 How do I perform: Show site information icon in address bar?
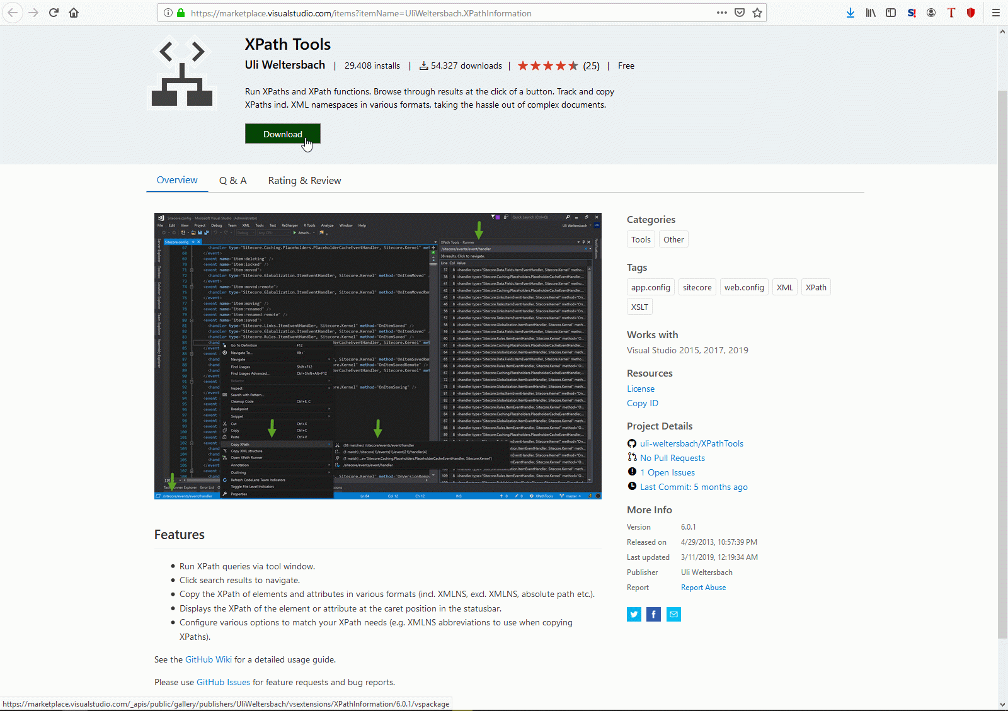(x=168, y=13)
